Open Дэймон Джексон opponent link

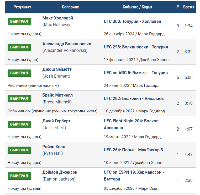click(60, 172)
